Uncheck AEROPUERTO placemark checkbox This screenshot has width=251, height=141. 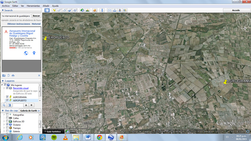(7, 100)
